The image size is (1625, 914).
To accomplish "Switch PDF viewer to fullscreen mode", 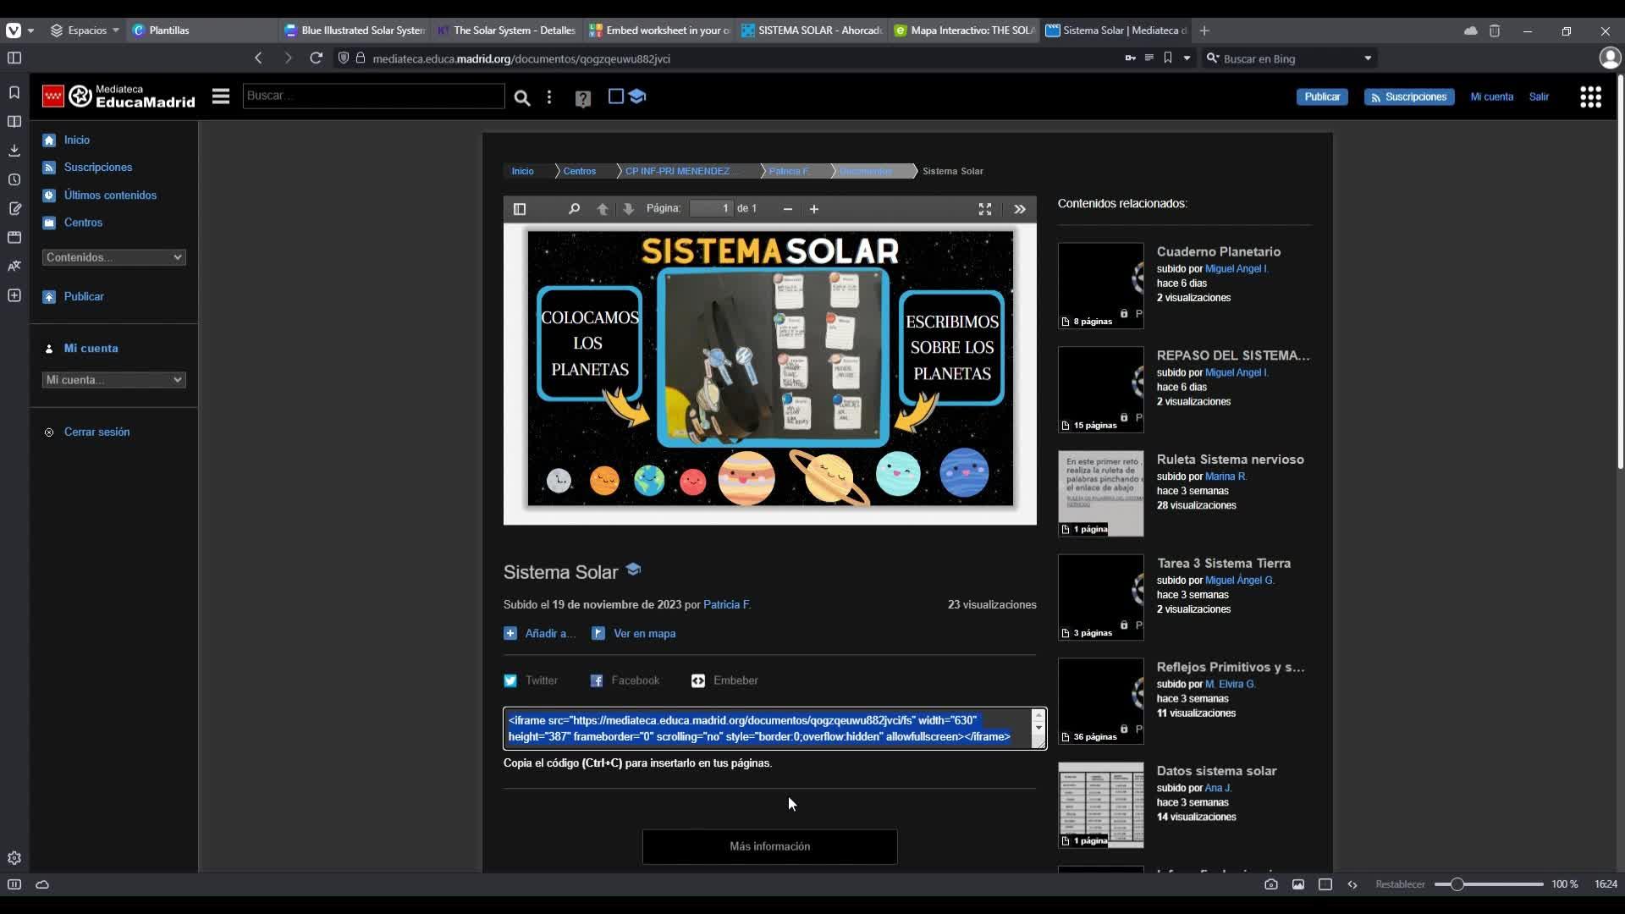I will (x=985, y=209).
